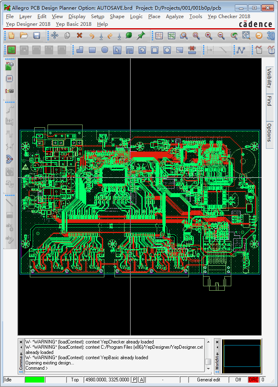Open the Display menu

coord(77,17)
